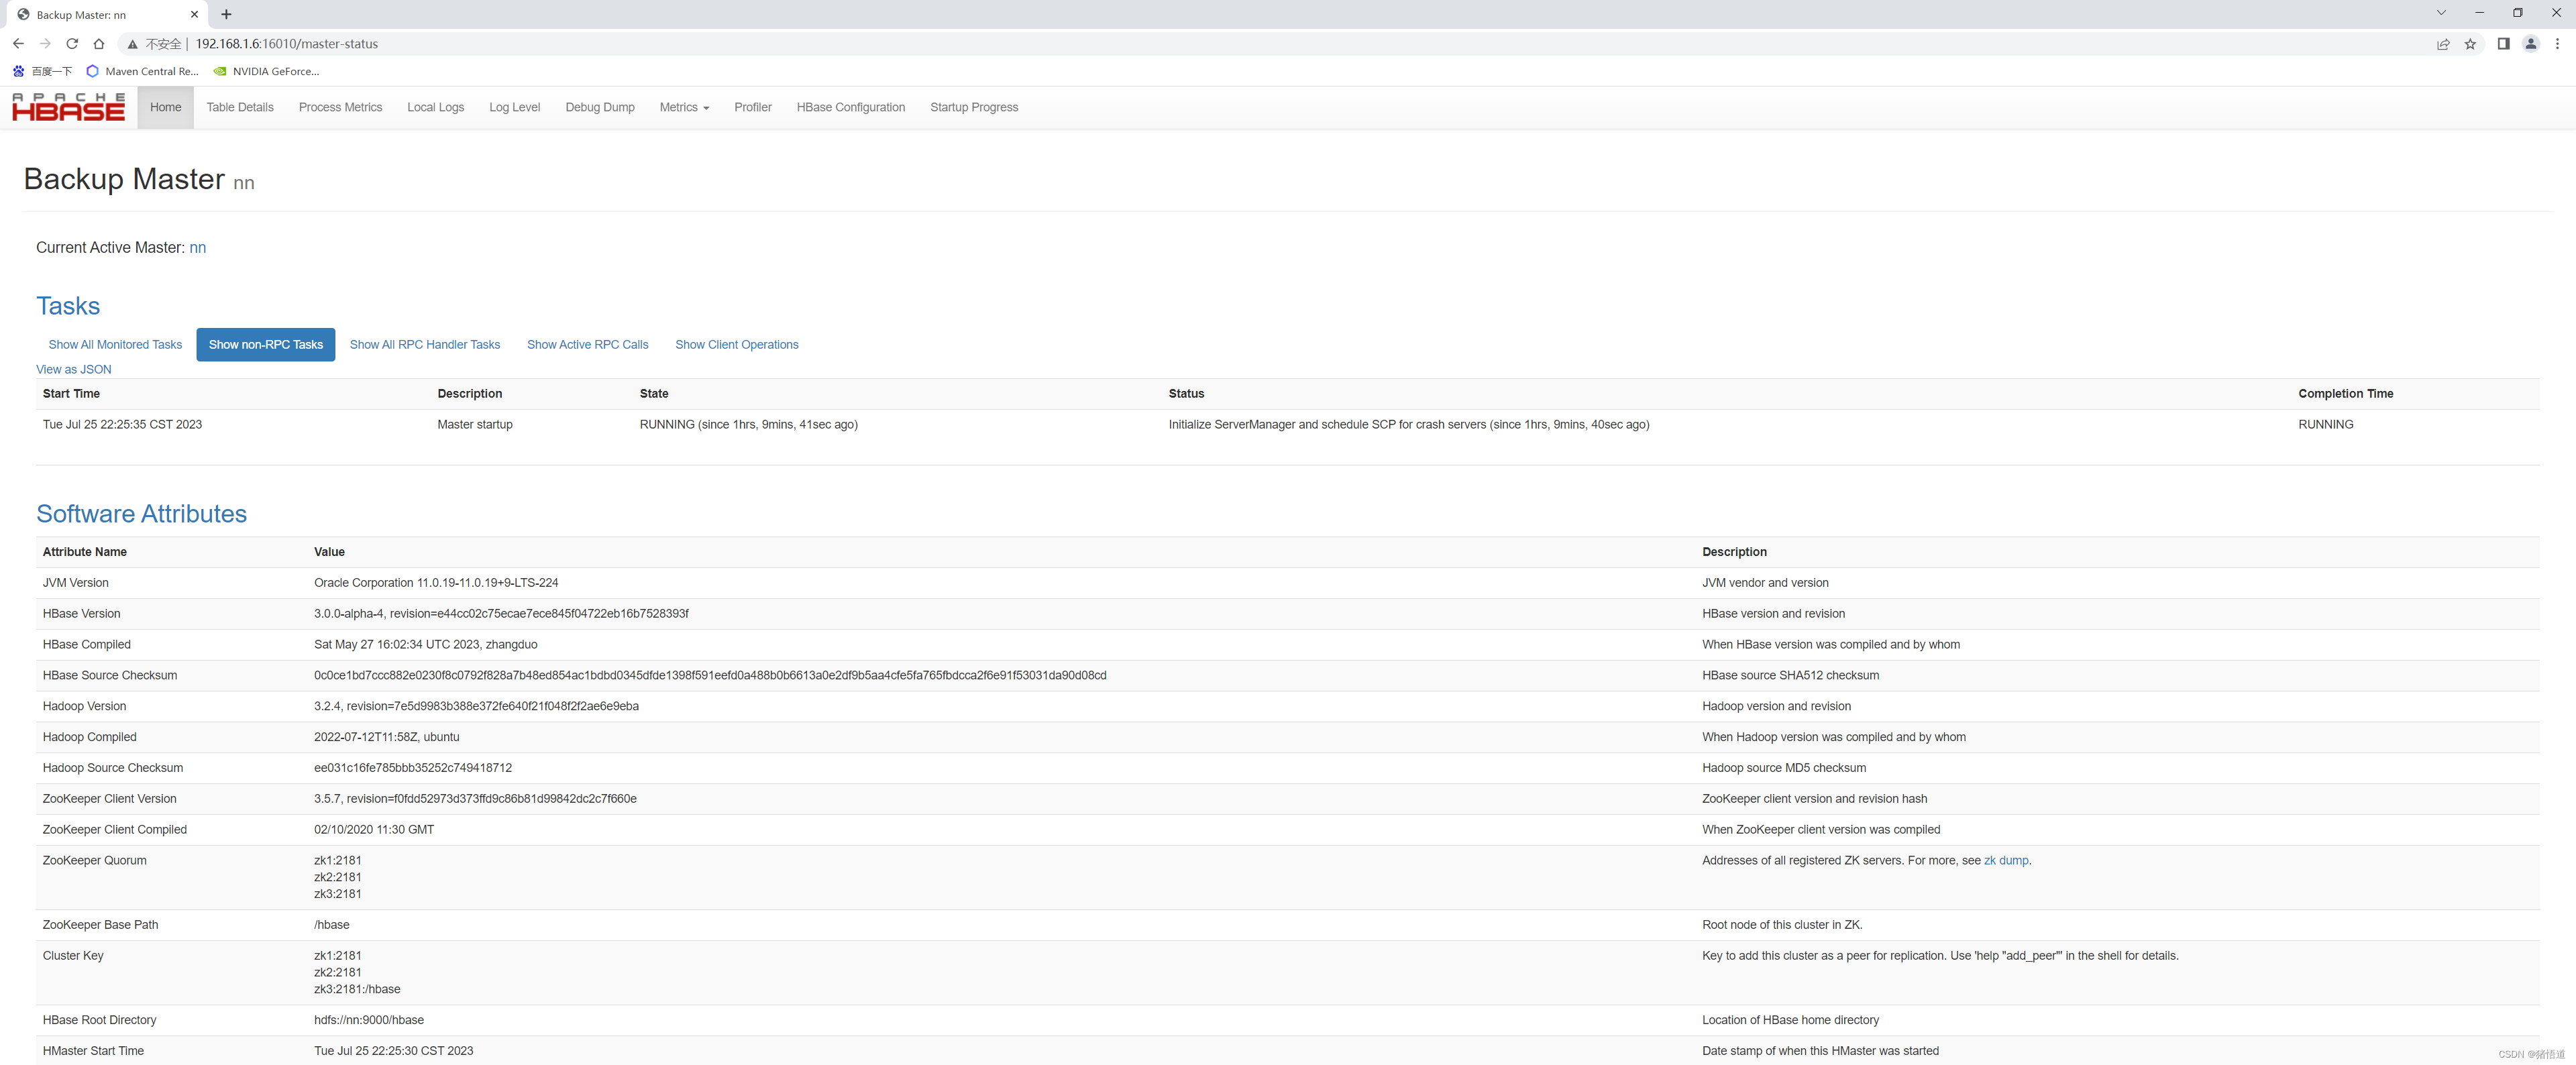
Task: Open Chrome three-dot menu
Action: (2557, 44)
